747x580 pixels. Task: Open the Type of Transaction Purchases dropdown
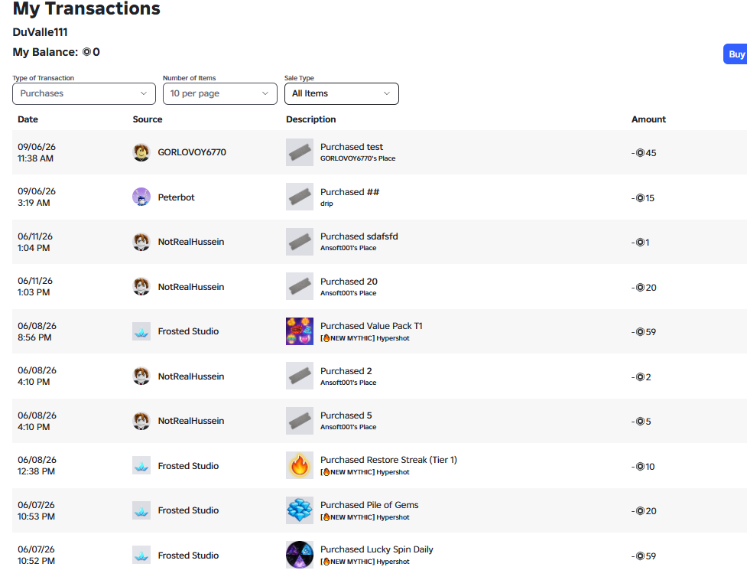coord(84,93)
